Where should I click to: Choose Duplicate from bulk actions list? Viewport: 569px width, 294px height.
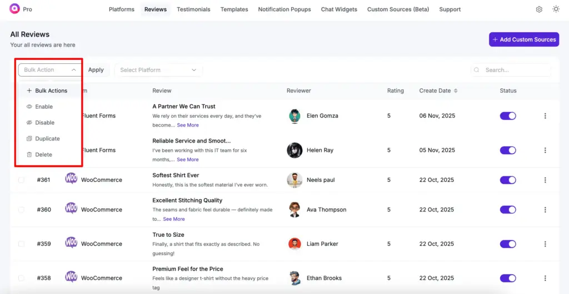(x=47, y=139)
